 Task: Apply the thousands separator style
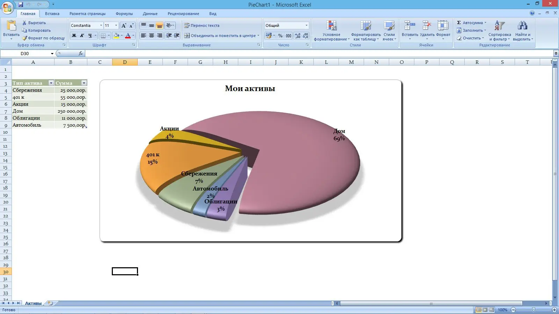pyautogui.click(x=289, y=36)
